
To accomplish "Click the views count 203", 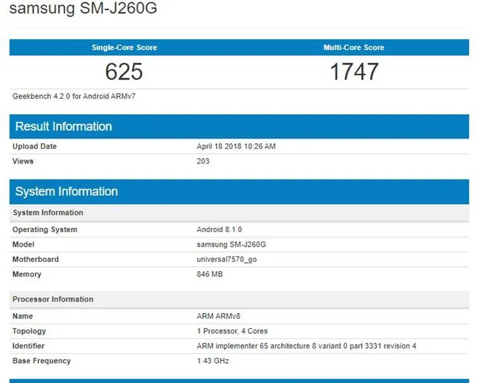I will (x=203, y=162).
